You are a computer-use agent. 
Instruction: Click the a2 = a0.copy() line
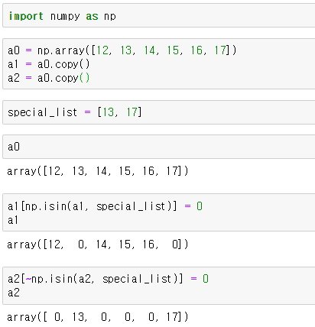tap(48, 78)
